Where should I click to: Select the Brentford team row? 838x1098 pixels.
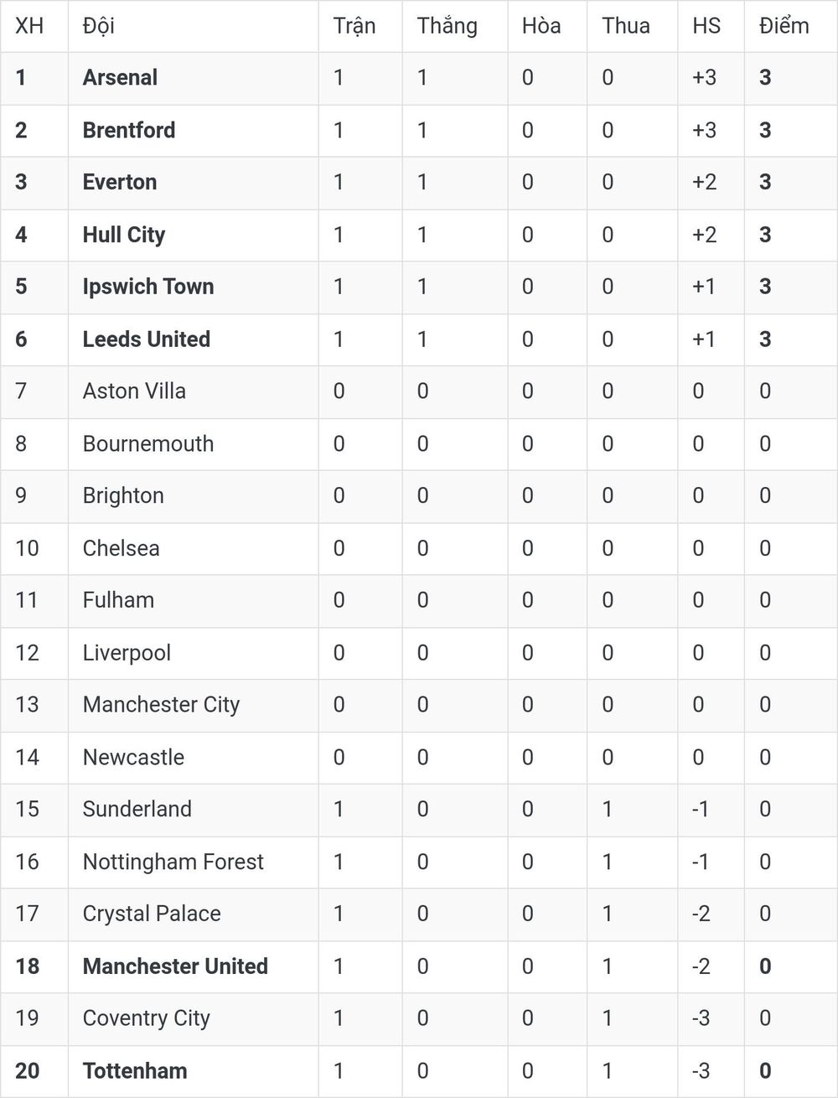click(x=419, y=131)
